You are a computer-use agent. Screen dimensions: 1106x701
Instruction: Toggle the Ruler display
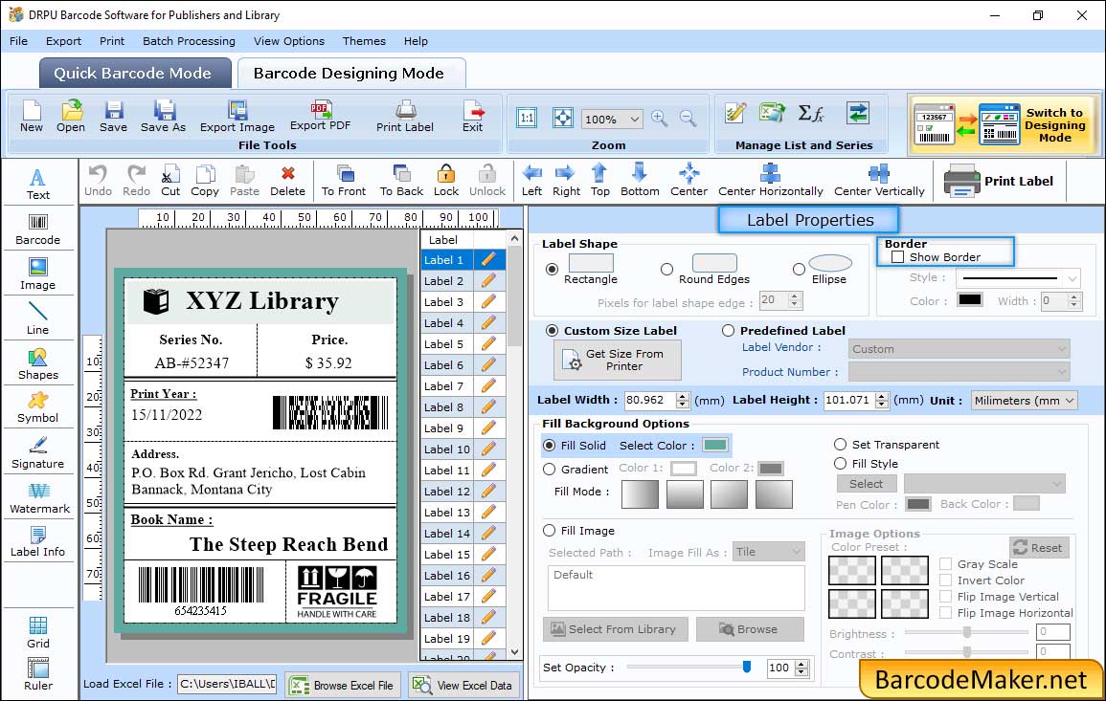(x=38, y=675)
